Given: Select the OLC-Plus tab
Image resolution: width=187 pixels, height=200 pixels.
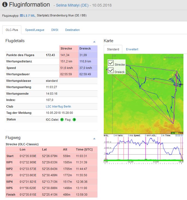Looking at the screenshot, I should tap(11, 30).
